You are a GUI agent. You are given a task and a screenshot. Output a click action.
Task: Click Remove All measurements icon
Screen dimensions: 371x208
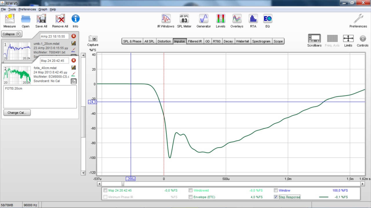pyautogui.click(x=60, y=19)
